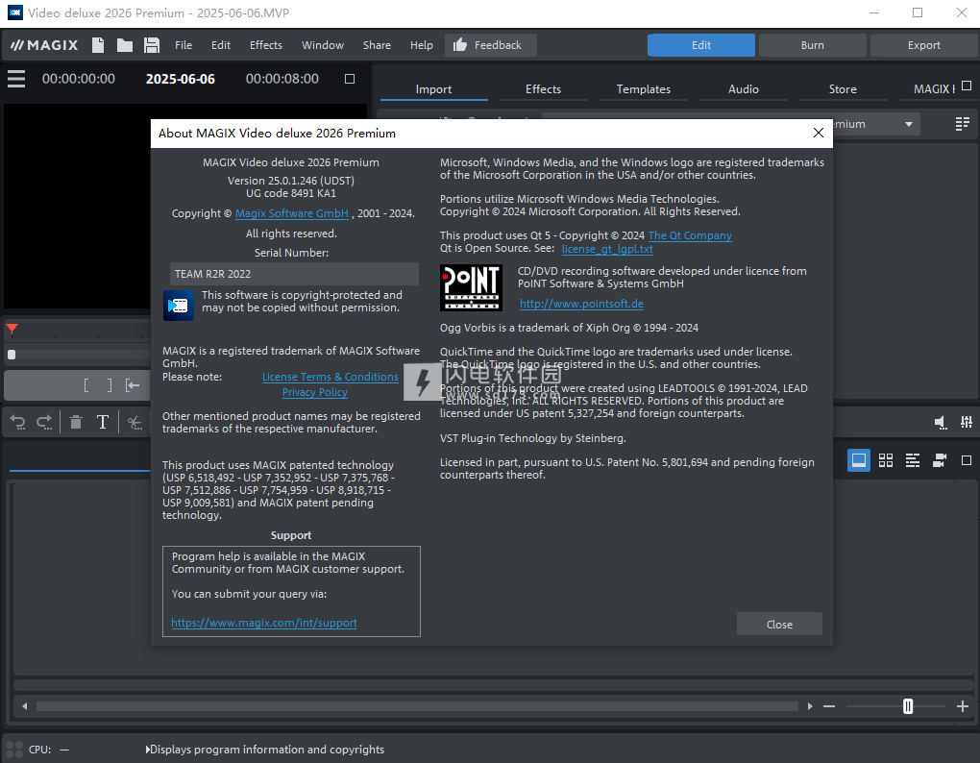Set range end bracket marker
Viewport: 980px width, 763px height.
tap(110, 385)
